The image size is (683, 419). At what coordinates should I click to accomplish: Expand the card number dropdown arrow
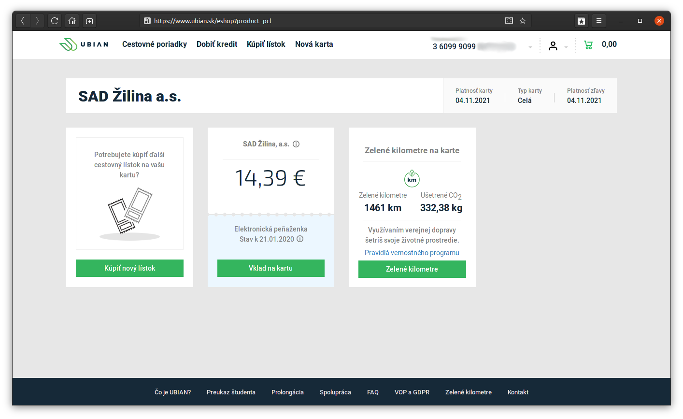530,47
